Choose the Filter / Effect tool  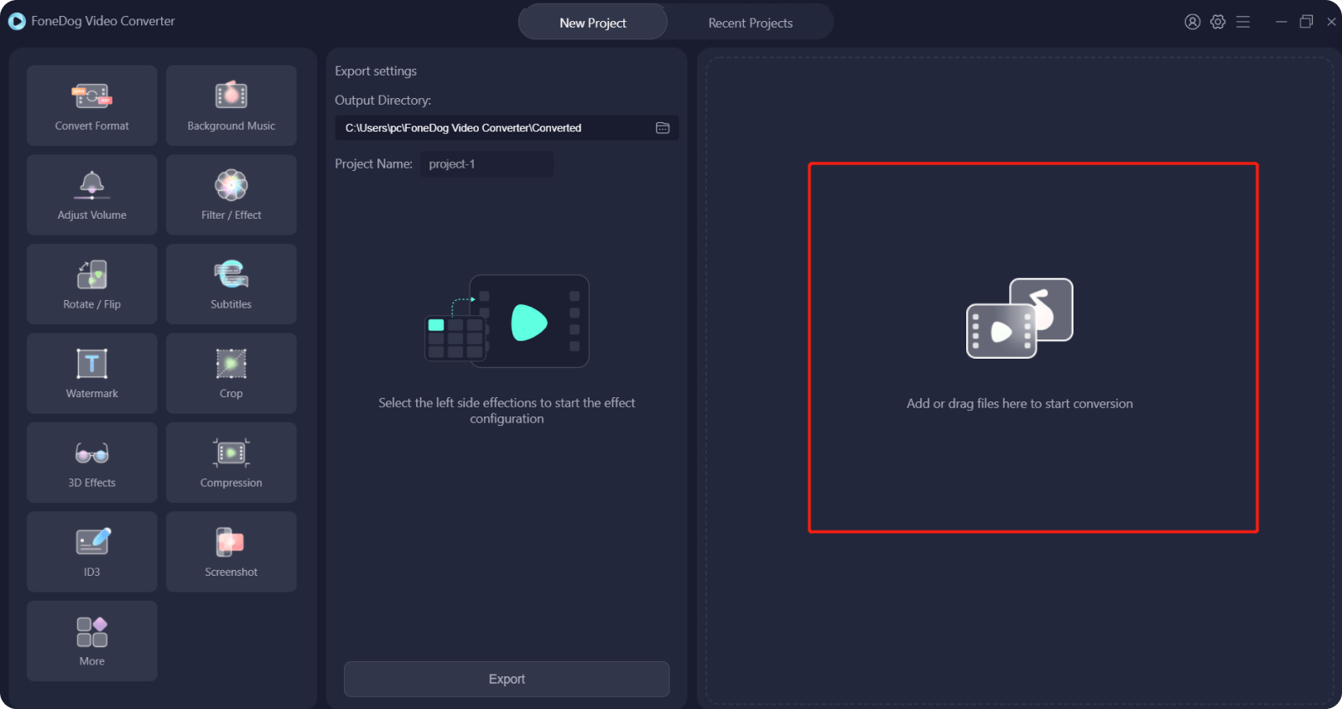click(231, 194)
